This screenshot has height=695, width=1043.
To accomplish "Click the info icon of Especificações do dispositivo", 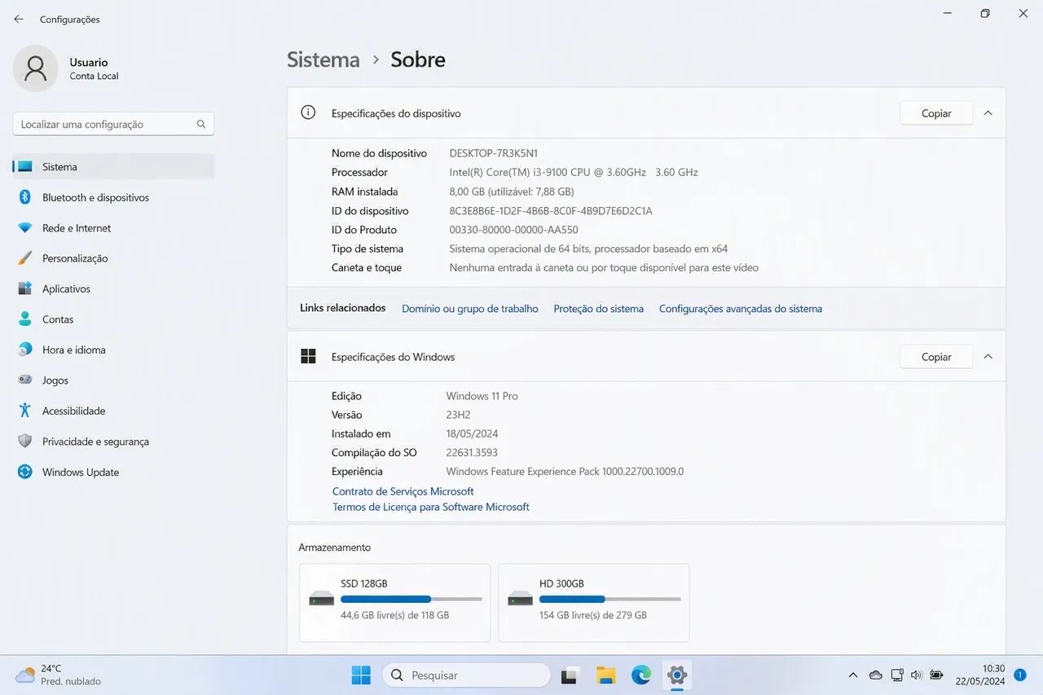I will pos(308,112).
